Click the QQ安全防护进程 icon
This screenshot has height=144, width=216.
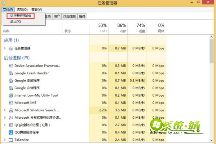[x=11, y=125]
